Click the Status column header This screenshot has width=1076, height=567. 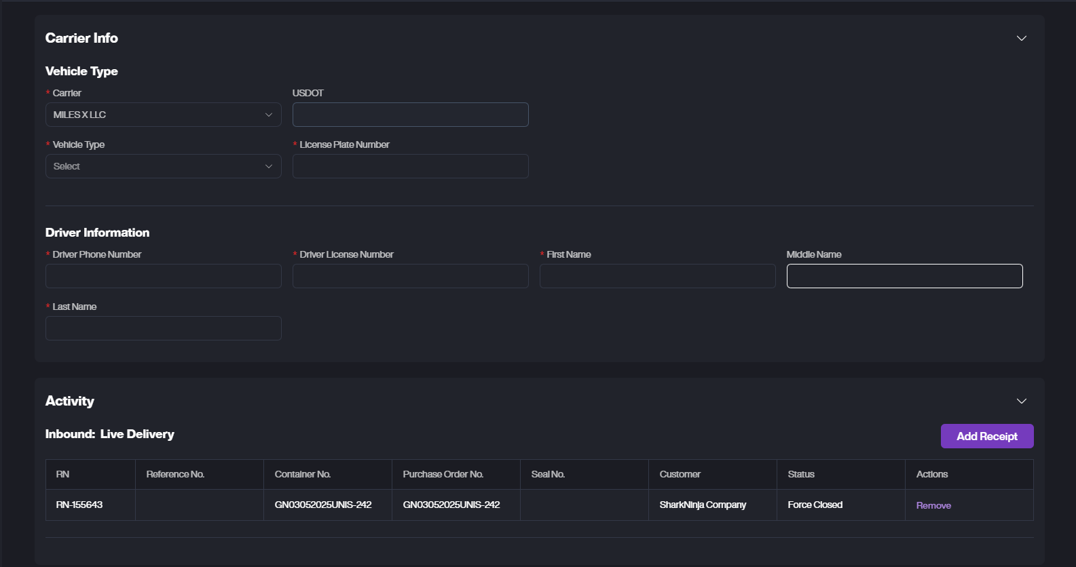[801, 474]
